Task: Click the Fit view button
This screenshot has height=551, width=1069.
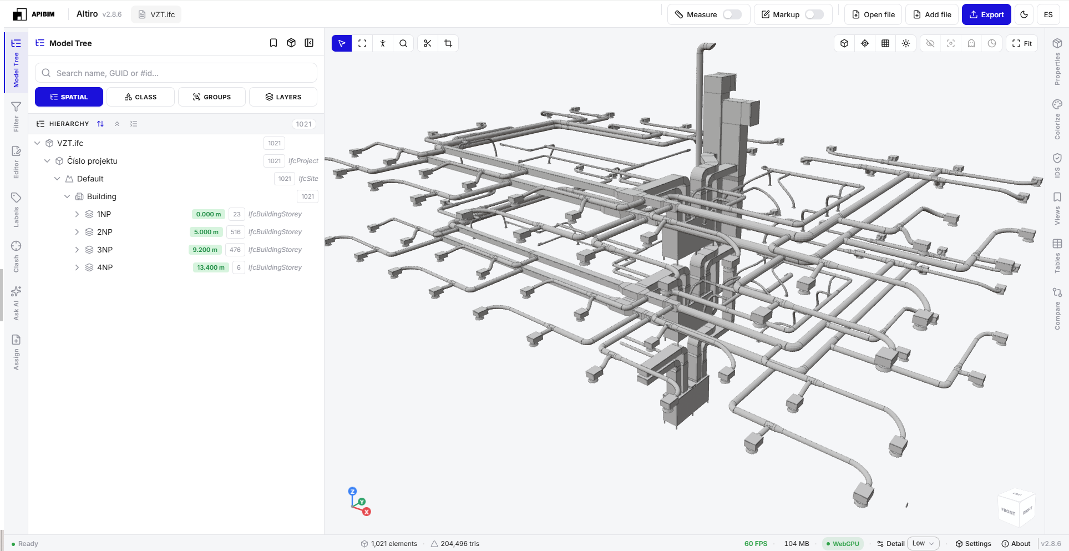Action: (x=1022, y=43)
